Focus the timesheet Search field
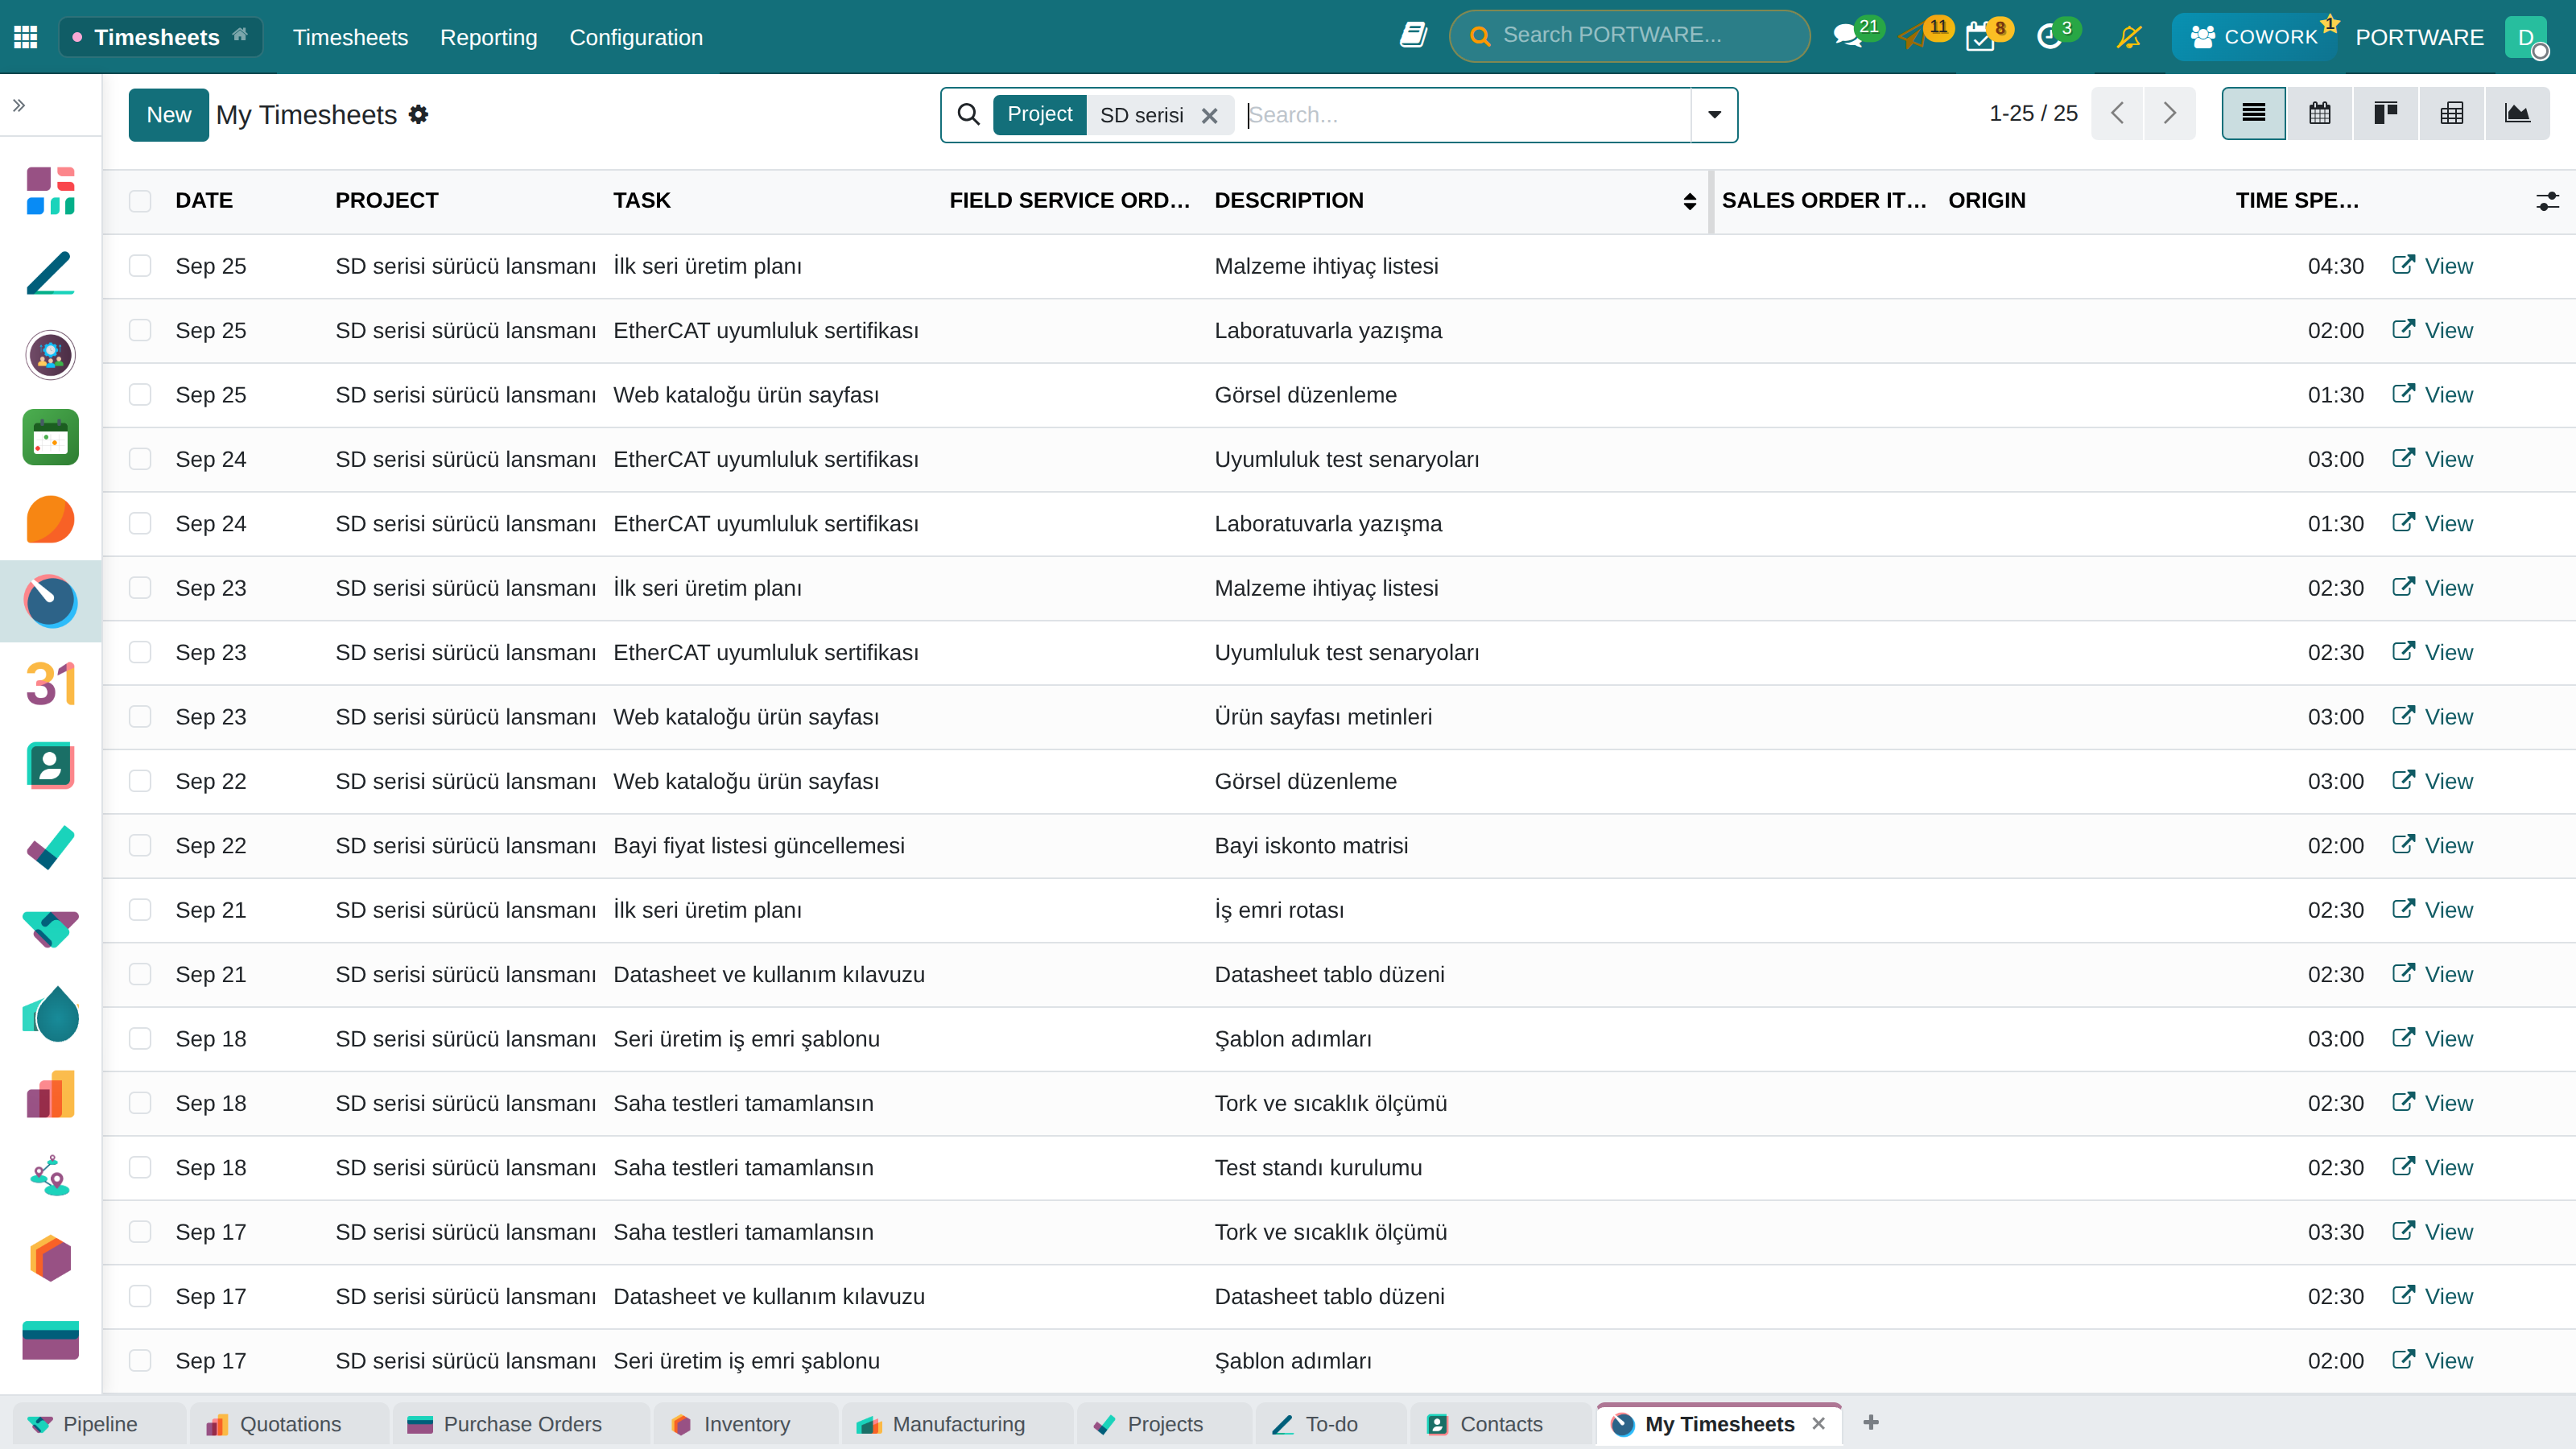The height and width of the screenshot is (1449, 2576). click(1465, 114)
